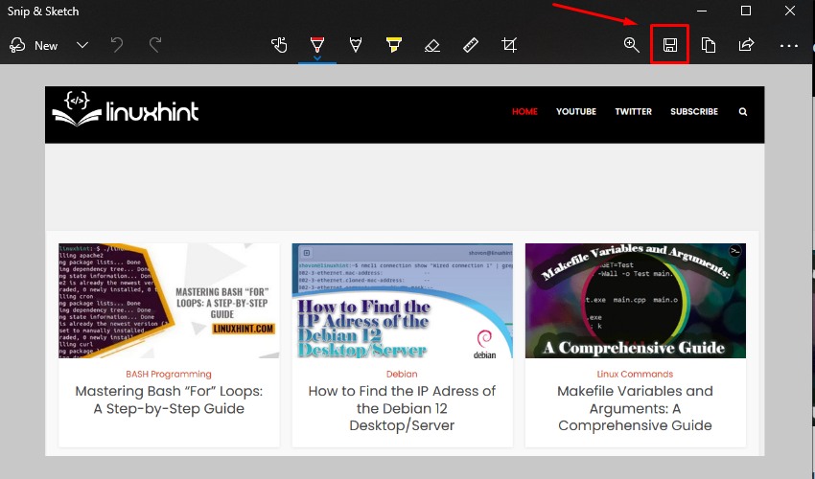Toggle the Ruler tool
This screenshot has width=815, height=479.
point(470,45)
